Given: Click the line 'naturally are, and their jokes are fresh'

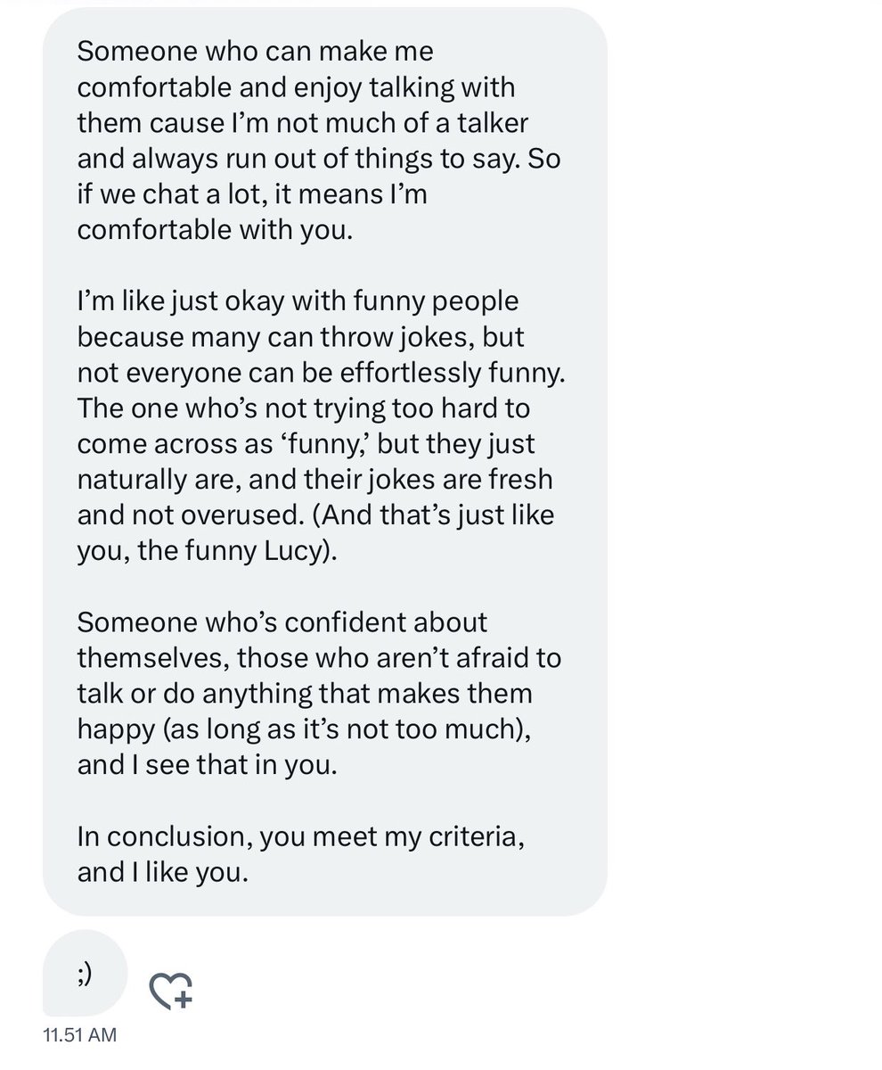Looking at the screenshot, I should tap(315, 480).
